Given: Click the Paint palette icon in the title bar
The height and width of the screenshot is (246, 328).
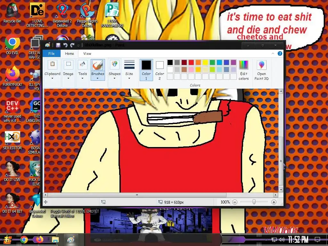Looking at the screenshot, I should point(48,45).
